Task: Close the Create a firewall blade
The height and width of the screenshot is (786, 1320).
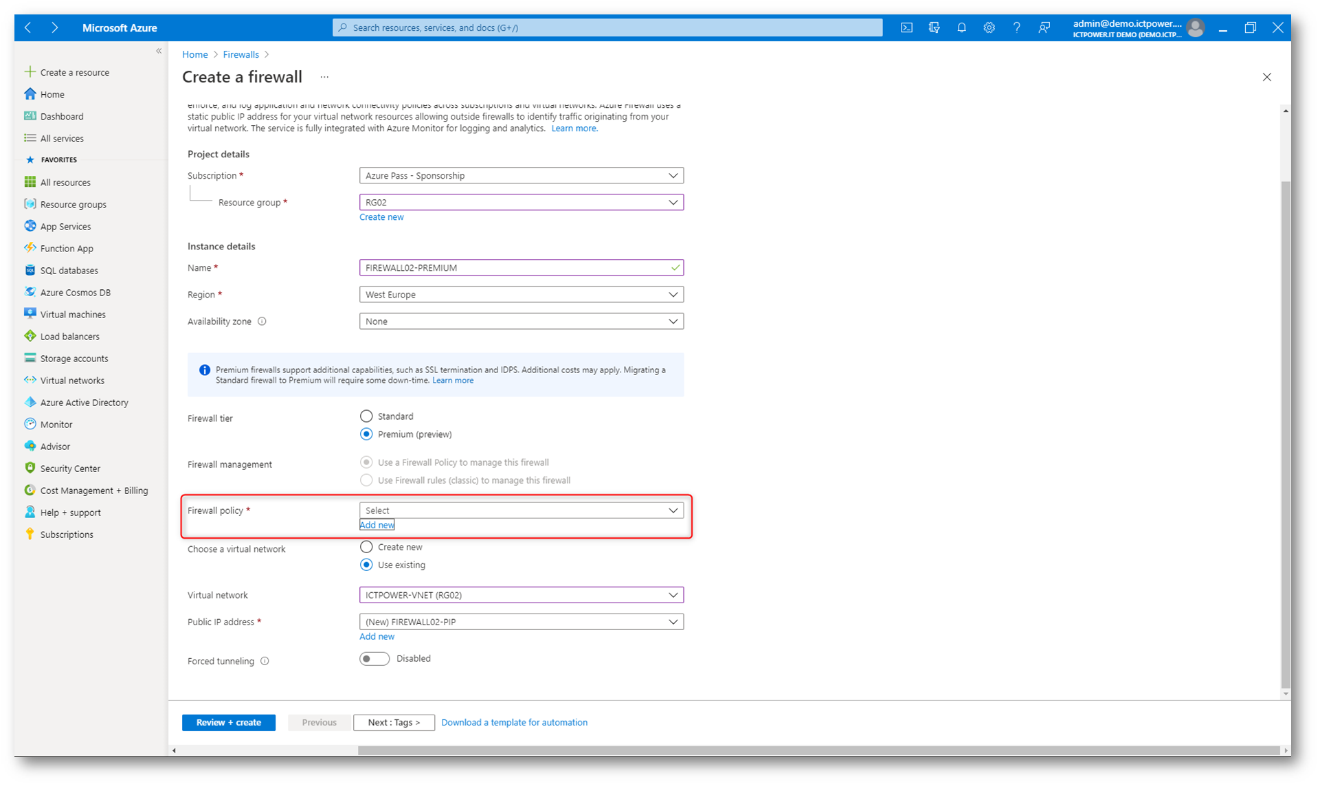Action: (1266, 77)
